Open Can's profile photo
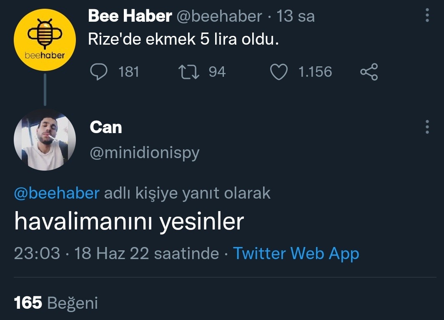Viewport: 444px width, 320px height. [x=45, y=139]
